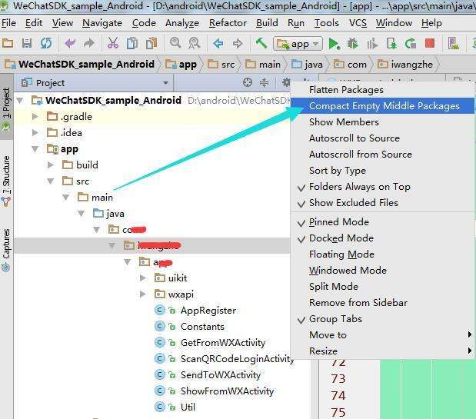
Task: Collapse the app module node
Action: [35, 149]
